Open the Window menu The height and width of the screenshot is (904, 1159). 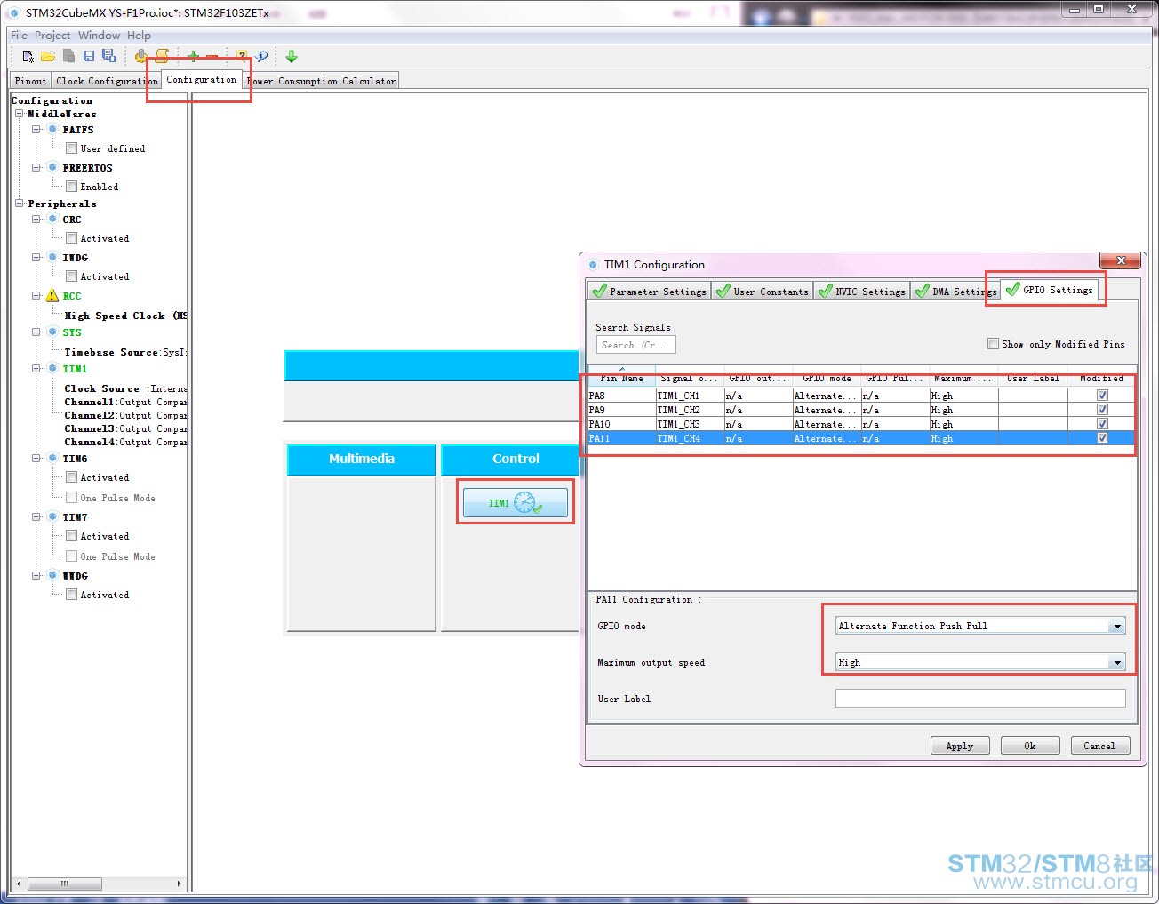point(99,36)
